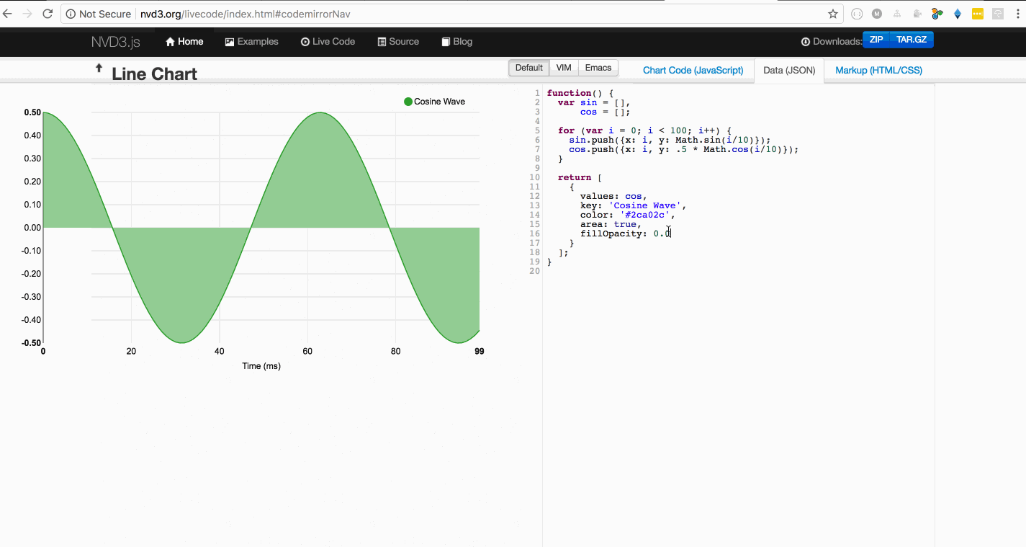This screenshot has height=547, width=1026.
Task: Open Chrome's three-dot menu
Action: [x=1017, y=14]
